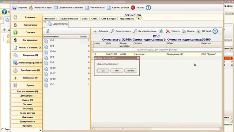Sort table by Дата column header
The height and width of the screenshot is (132, 234).
point(113,45)
